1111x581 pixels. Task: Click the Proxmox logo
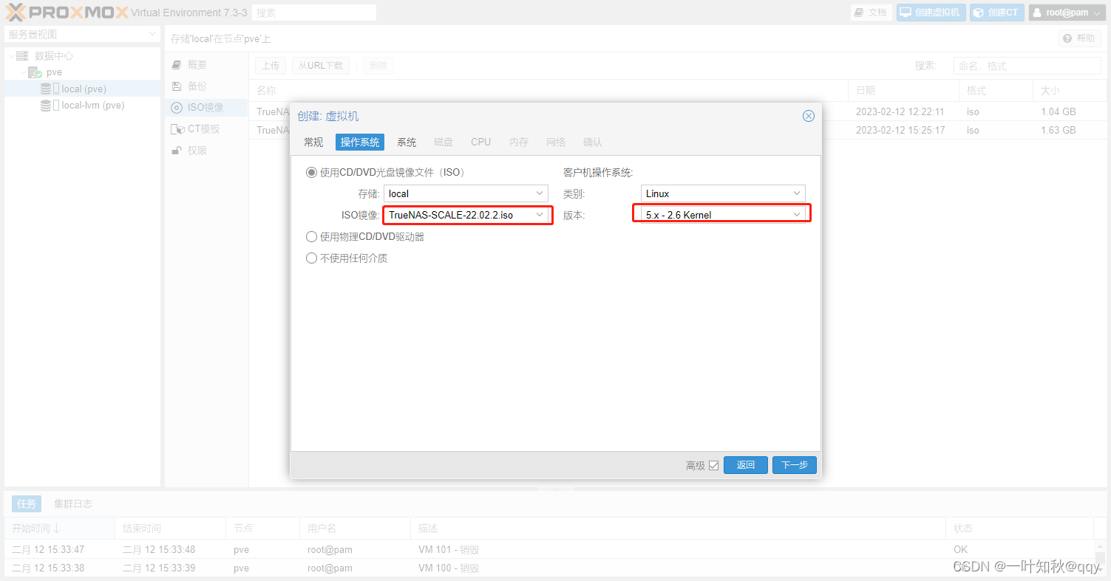click(x=67, y=12)
